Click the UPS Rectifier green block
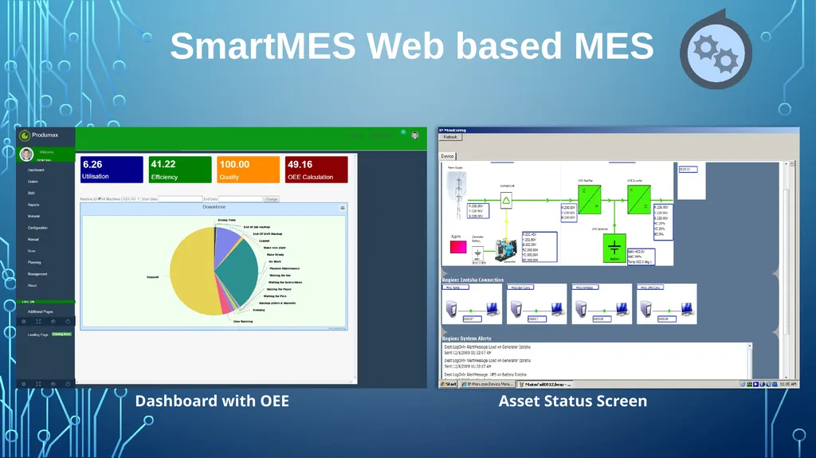Image resolution: width=816 pixels, height=458 pixels. 590,199
